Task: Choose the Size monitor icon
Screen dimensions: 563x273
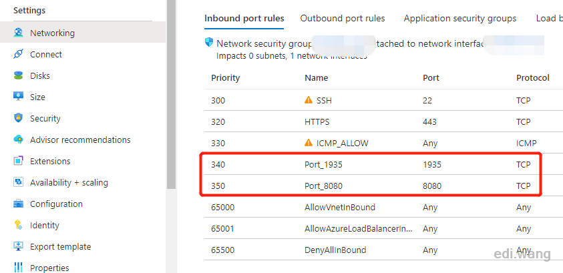Action: click(x=18, y=97)
